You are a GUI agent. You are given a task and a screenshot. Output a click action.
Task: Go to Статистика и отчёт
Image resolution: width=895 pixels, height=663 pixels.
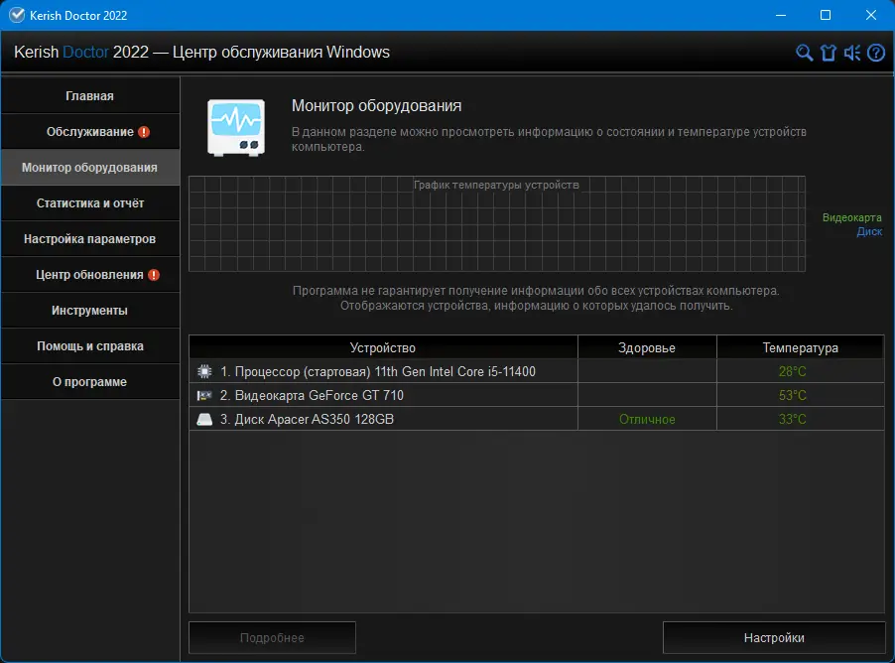pyautogui.click(x=90, y=202)
